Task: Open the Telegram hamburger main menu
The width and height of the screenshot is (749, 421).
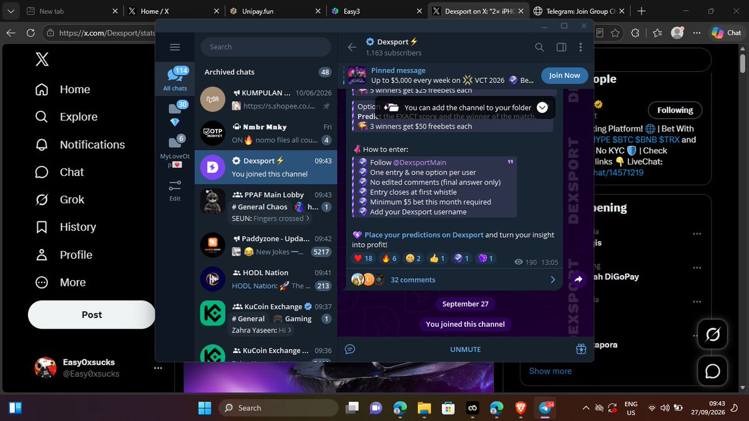Action: click(x=175, y=47)
